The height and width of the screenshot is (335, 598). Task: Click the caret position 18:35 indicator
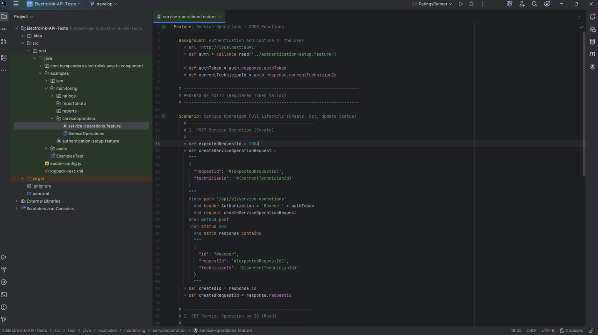pyautogui.click(x=516, y=330)
